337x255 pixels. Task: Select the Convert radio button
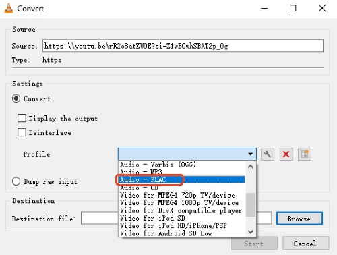[x=16, y=98]
